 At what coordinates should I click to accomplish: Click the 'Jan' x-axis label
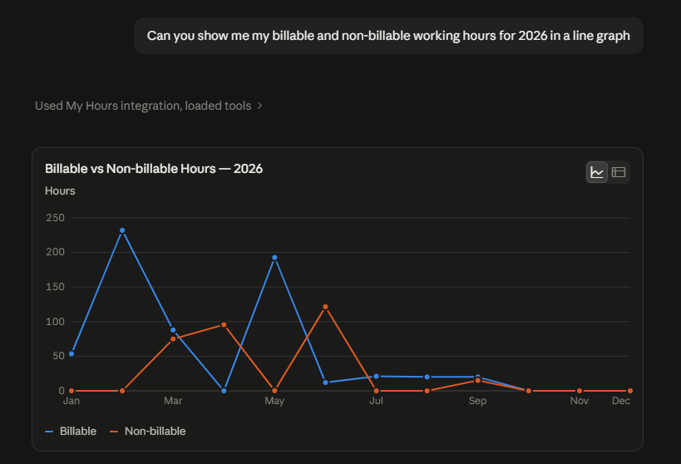pos(72,401)
